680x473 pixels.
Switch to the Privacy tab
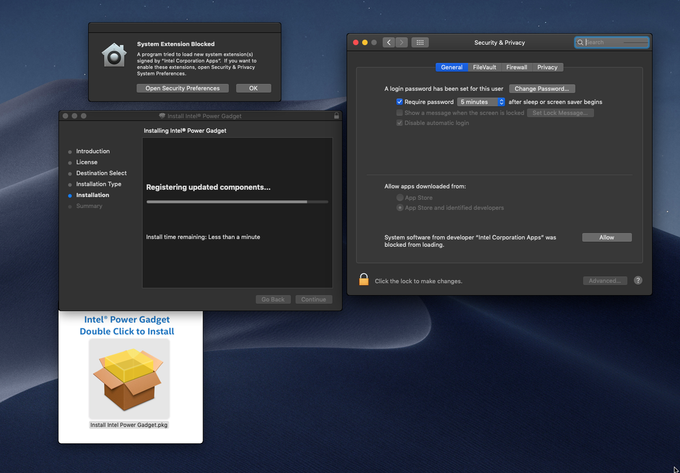tap(547, 67)
